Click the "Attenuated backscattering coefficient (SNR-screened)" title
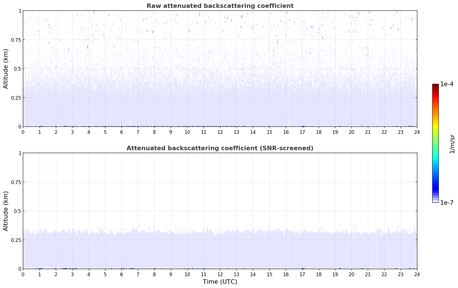Screen dimensions: 458x288 coord(220,148)
